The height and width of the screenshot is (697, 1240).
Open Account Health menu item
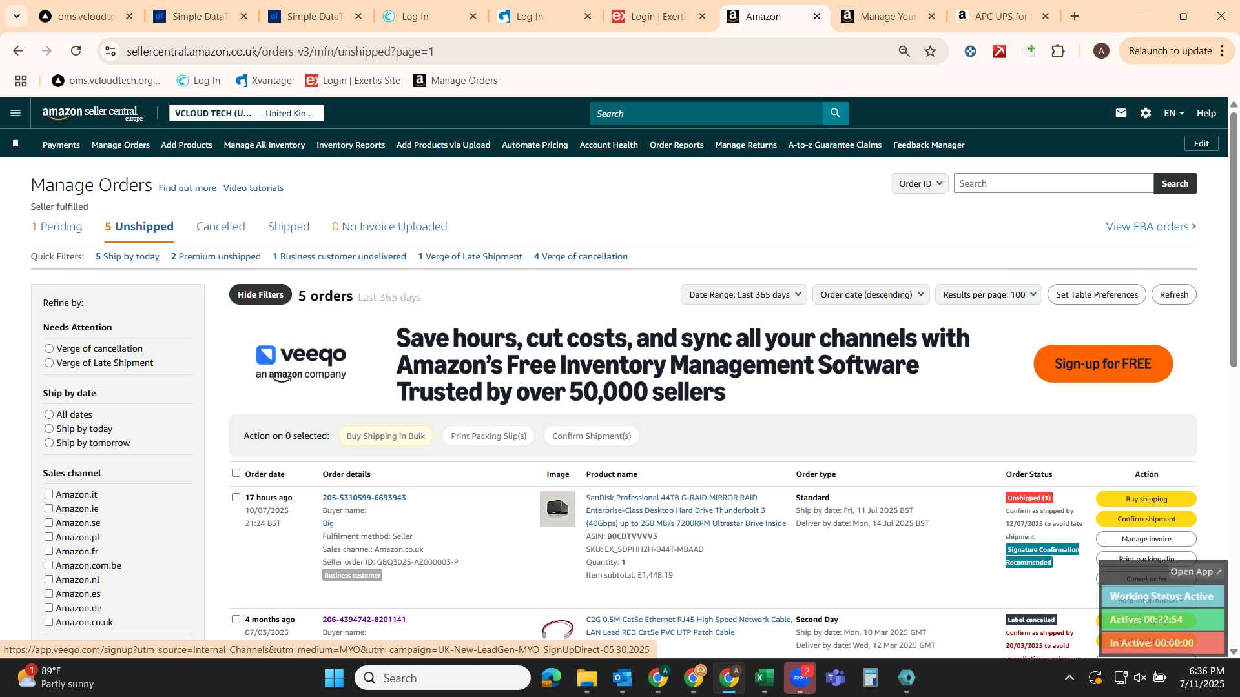point(608,145)
